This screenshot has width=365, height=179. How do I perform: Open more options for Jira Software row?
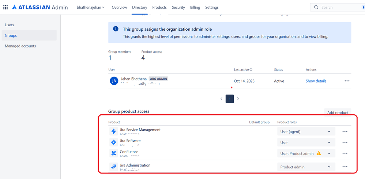[x=345, y=142]
